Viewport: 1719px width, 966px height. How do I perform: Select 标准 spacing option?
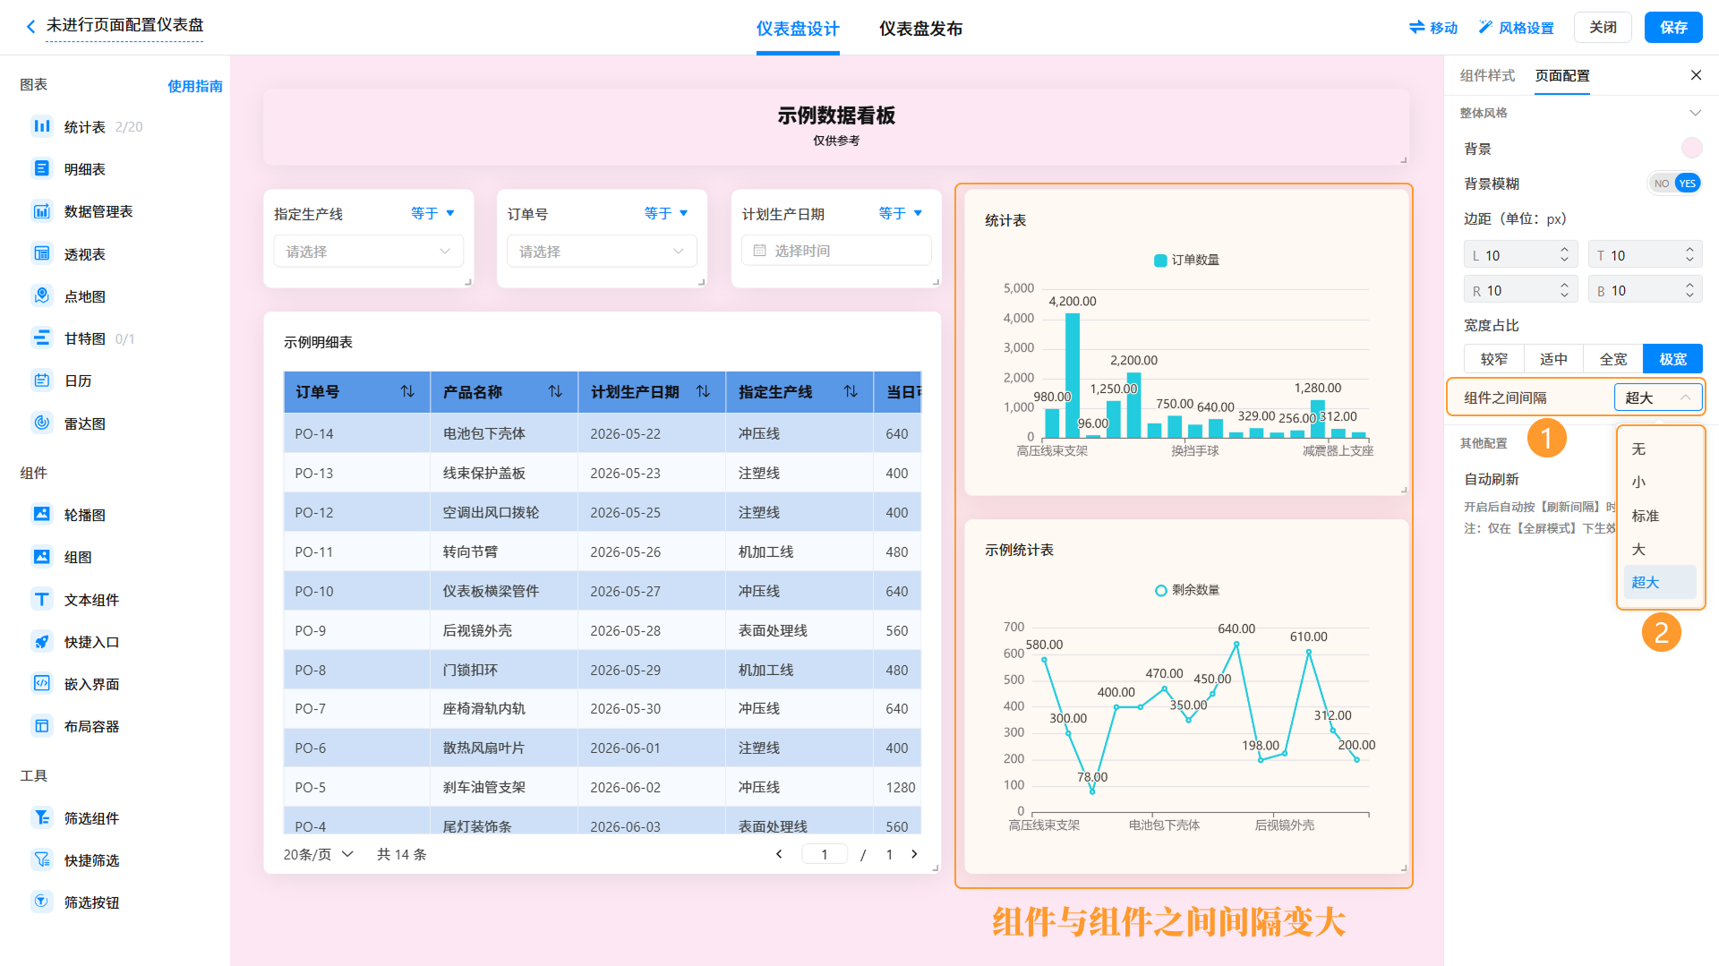coord(1660,516)
